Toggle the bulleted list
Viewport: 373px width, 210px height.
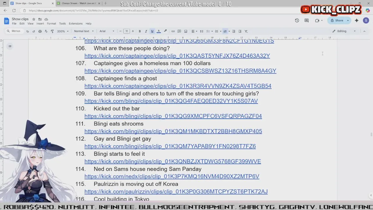(x=216, y=31)
